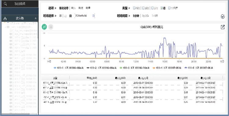229x116 pixels.
Task: Click the branch icon beside 按支路
Action: coord(5,19)
